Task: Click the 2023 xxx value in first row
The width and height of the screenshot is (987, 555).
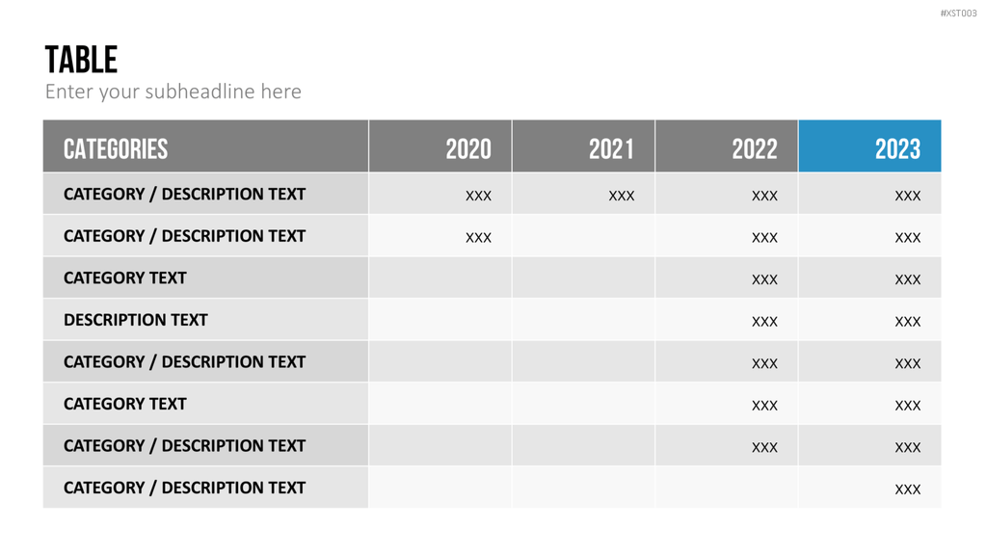Action: tap(908, 196)
